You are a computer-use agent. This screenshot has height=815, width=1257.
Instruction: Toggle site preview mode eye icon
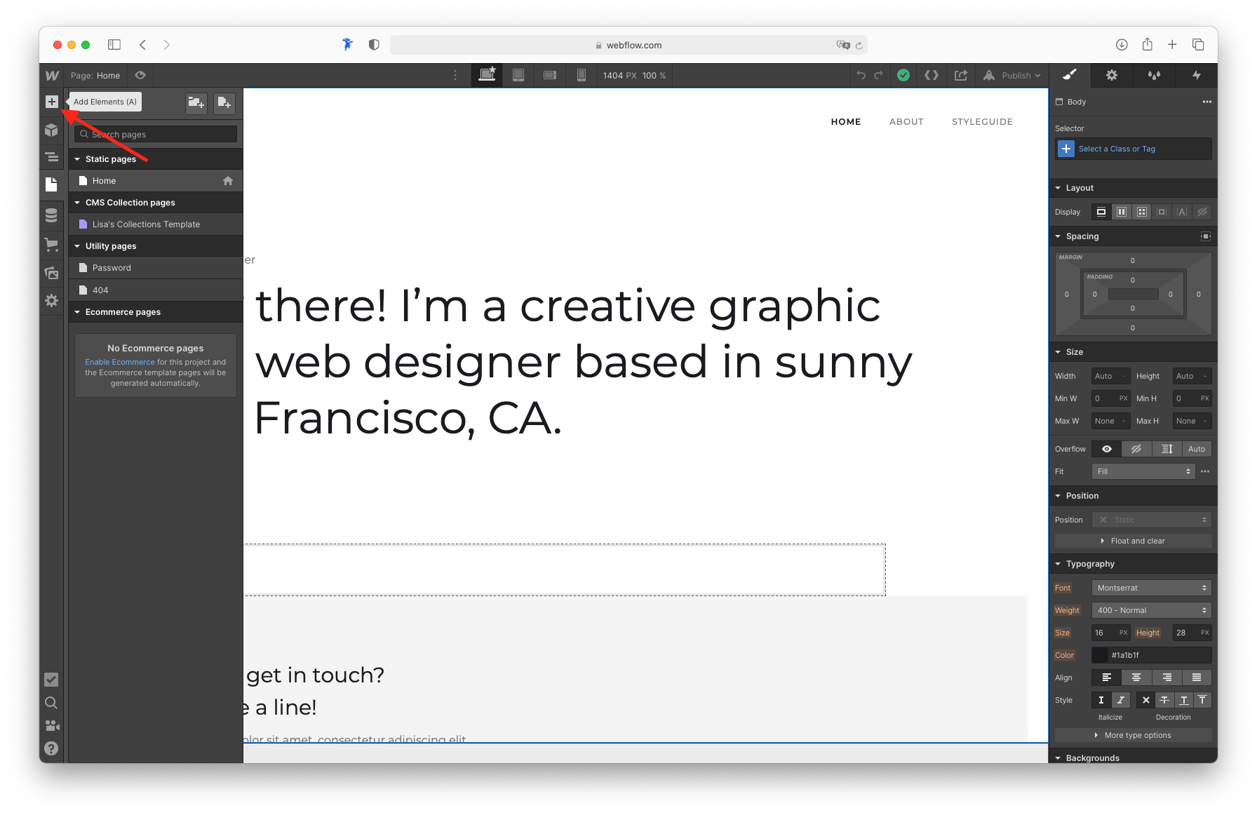(x=140, y=75)
